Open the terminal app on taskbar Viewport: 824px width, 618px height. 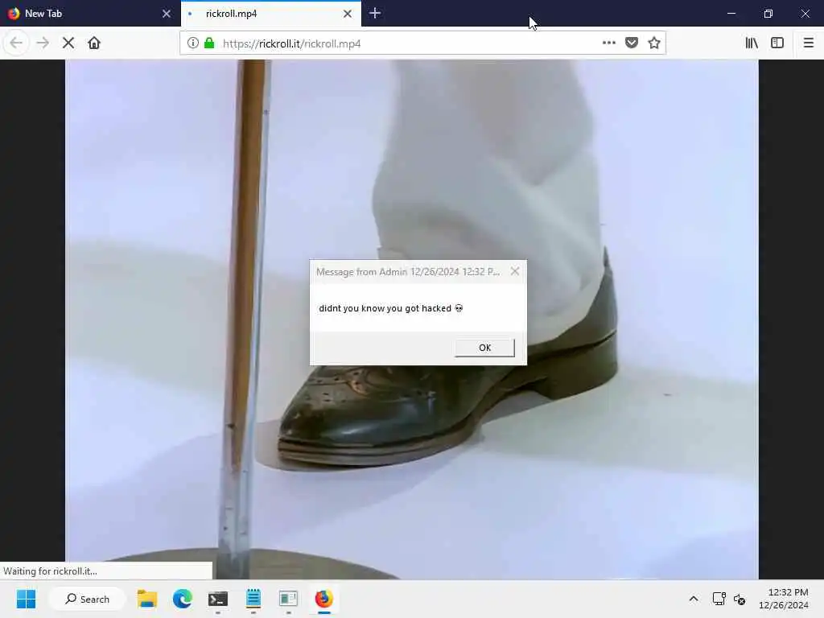(x=217, y=599)
